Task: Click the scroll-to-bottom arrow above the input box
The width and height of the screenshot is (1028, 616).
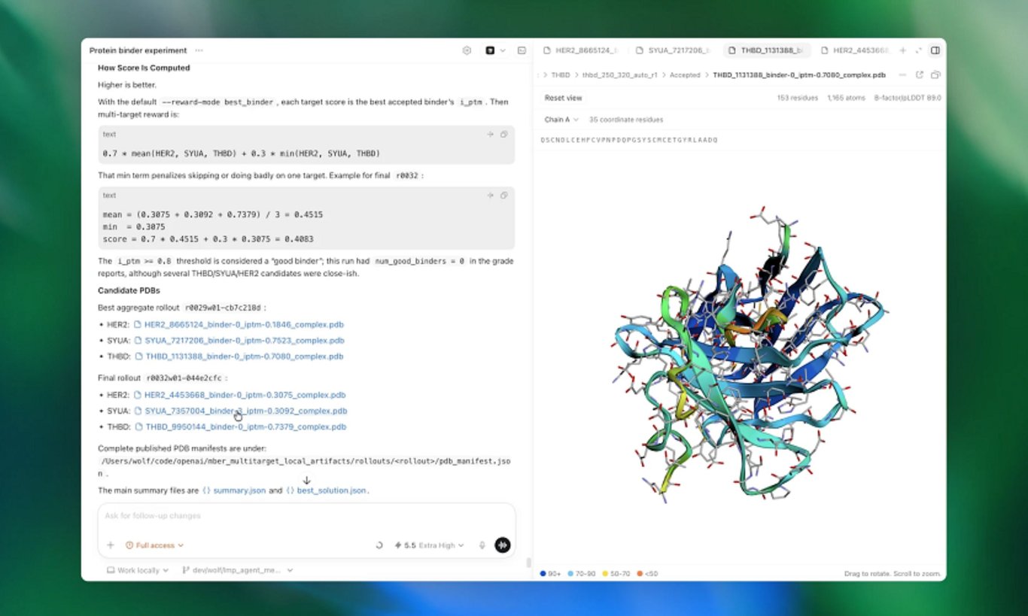Action: point(306,481)
